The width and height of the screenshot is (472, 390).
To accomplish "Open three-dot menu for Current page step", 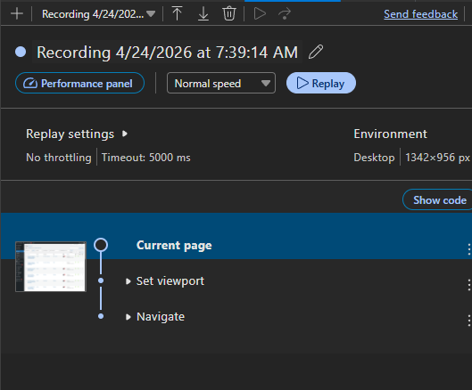I will (x=469, y=249).
